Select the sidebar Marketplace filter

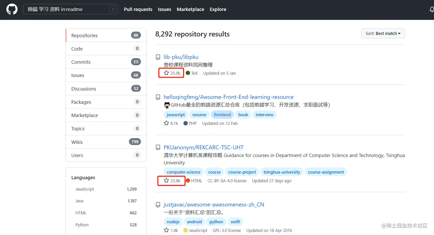[106, 115]
